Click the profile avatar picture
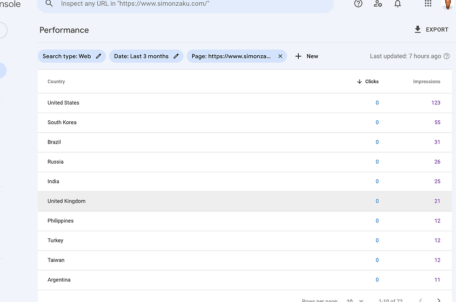Viewport: 456px width, 302px height. [x=447, y=4]
